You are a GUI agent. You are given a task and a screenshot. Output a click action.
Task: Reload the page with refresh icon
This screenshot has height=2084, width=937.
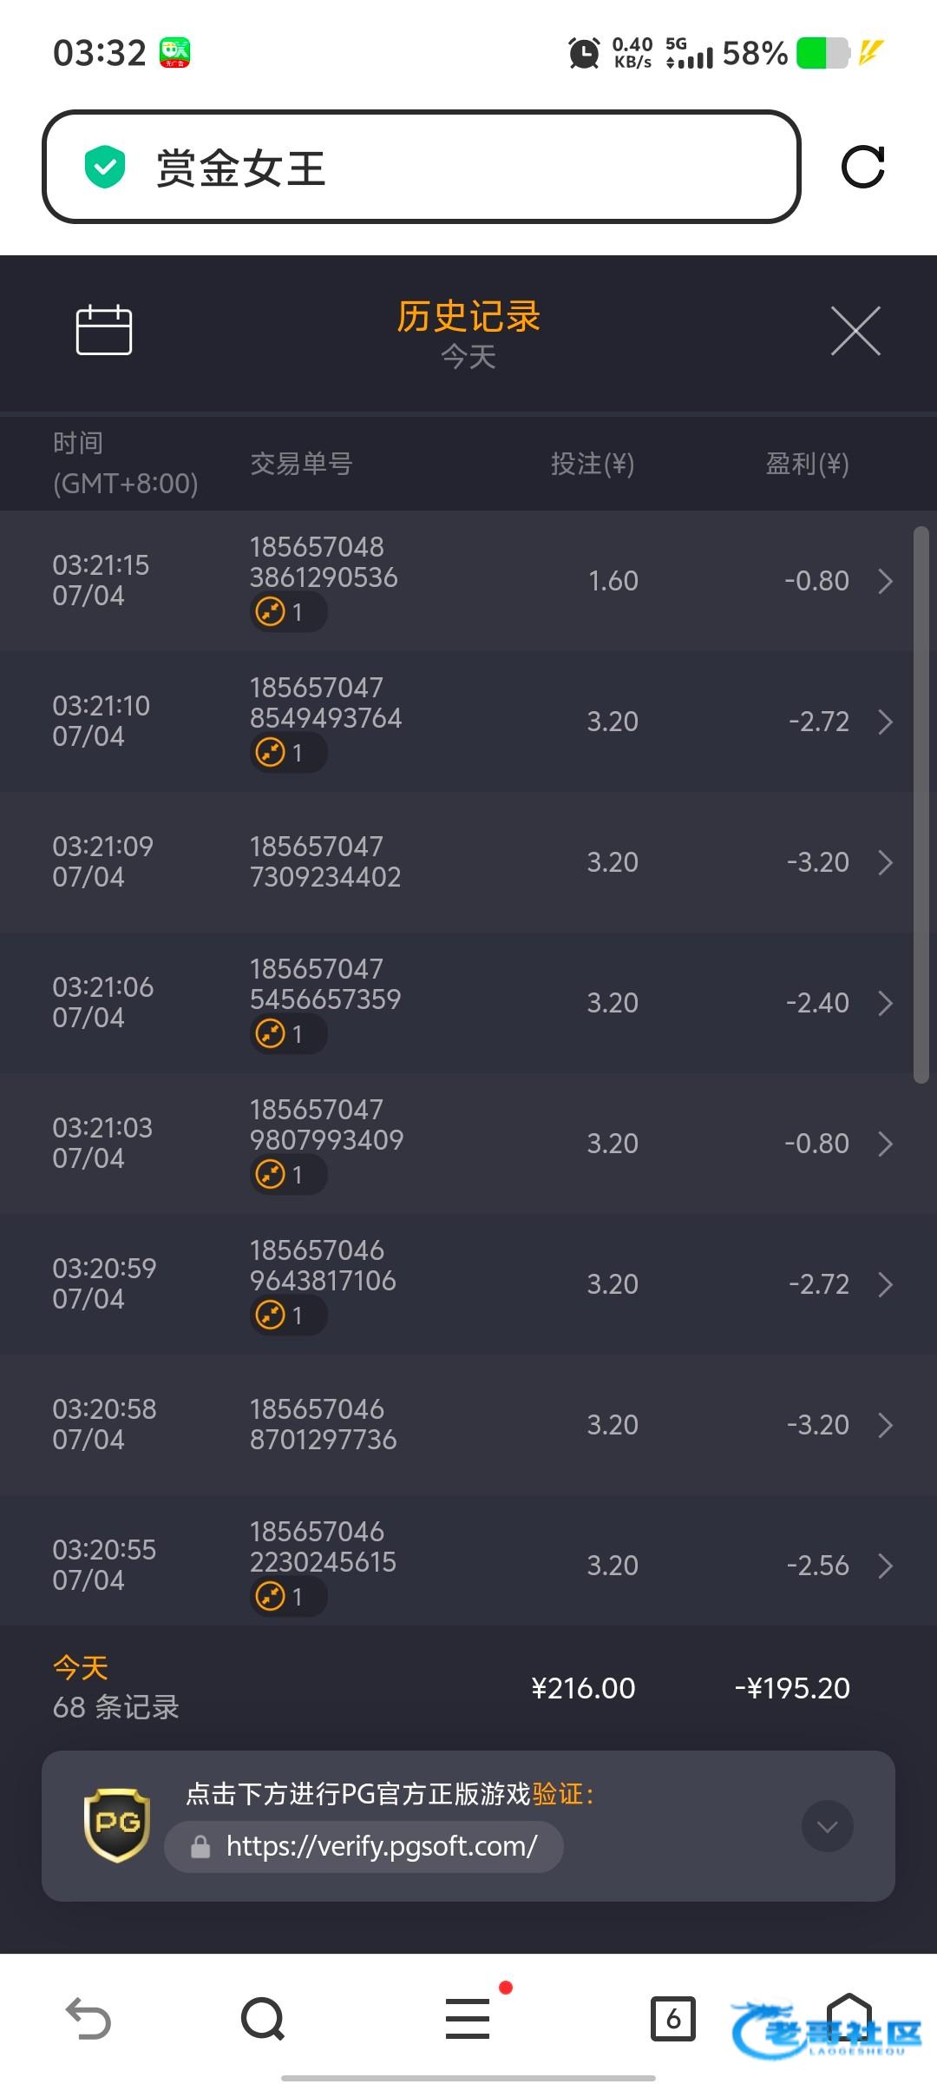tap(862, 167)
